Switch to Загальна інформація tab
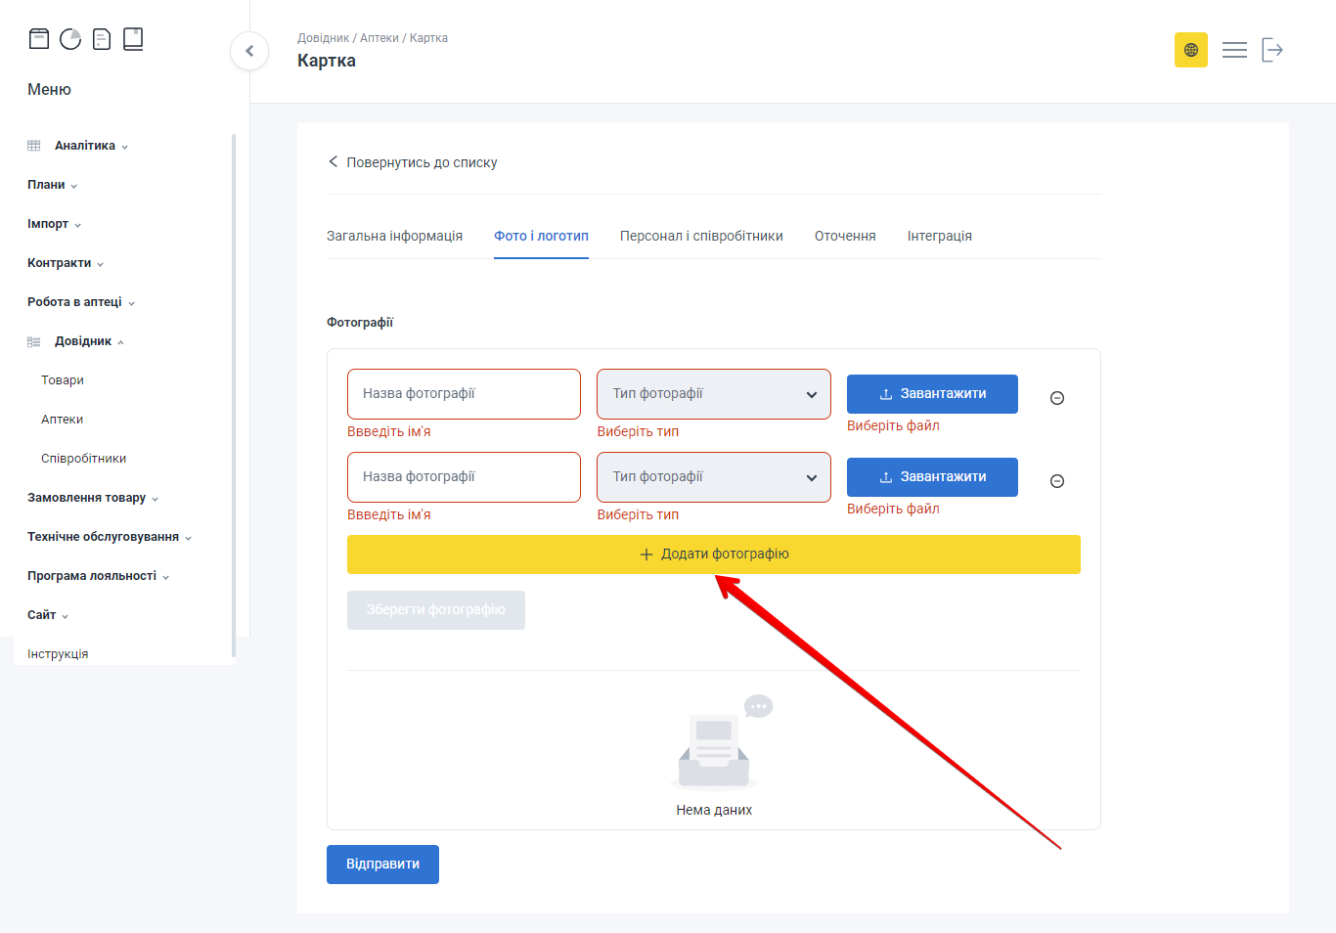Viewport: 1336px width, 933px height. pos(394,236)
